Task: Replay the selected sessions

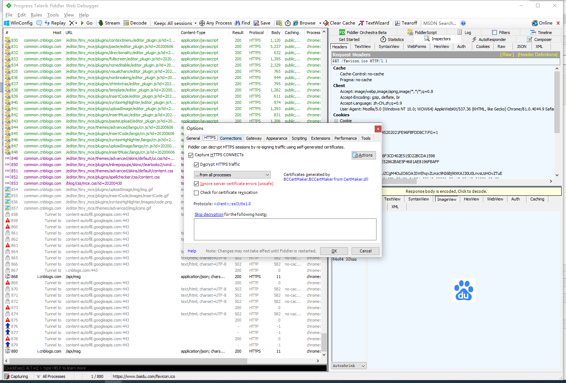Action: (x=55, y=23)
